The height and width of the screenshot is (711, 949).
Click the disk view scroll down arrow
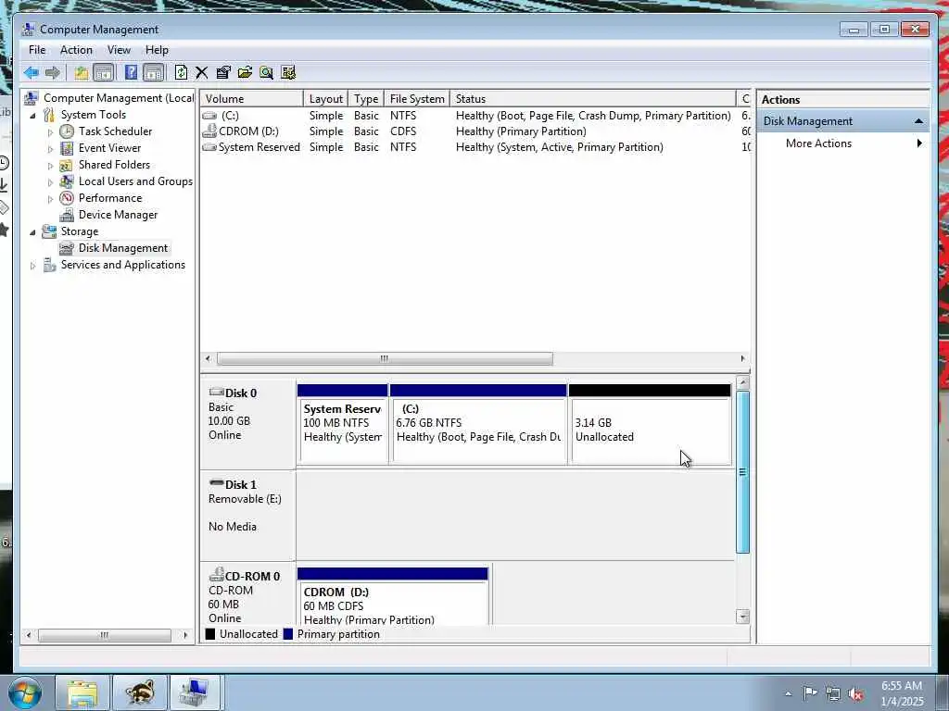742,617
